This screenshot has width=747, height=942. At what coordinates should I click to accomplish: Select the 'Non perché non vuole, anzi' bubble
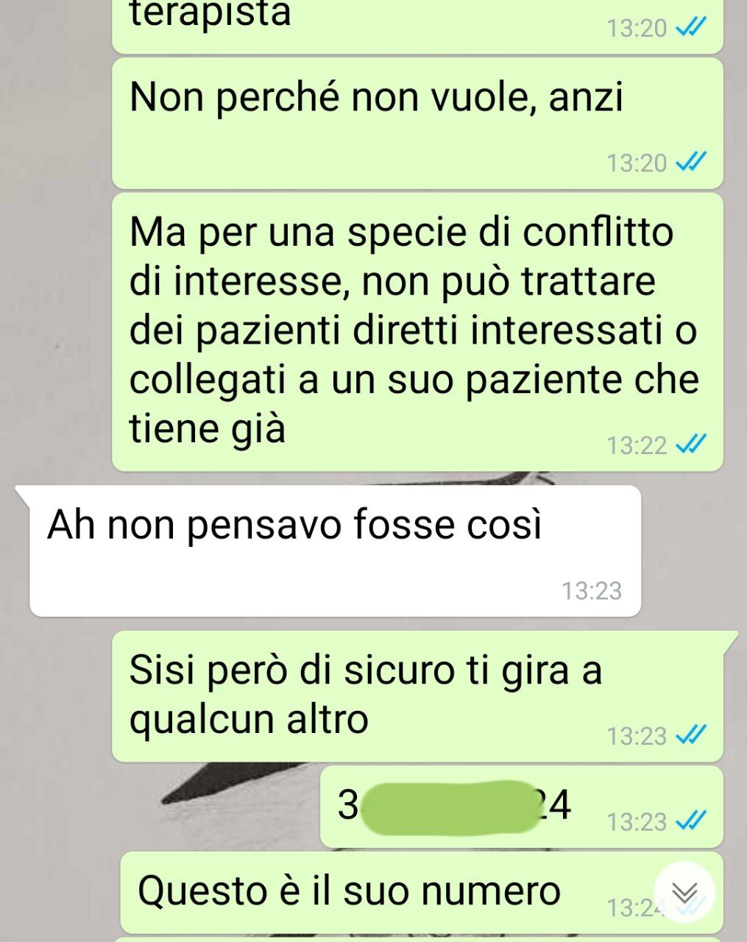417,123
